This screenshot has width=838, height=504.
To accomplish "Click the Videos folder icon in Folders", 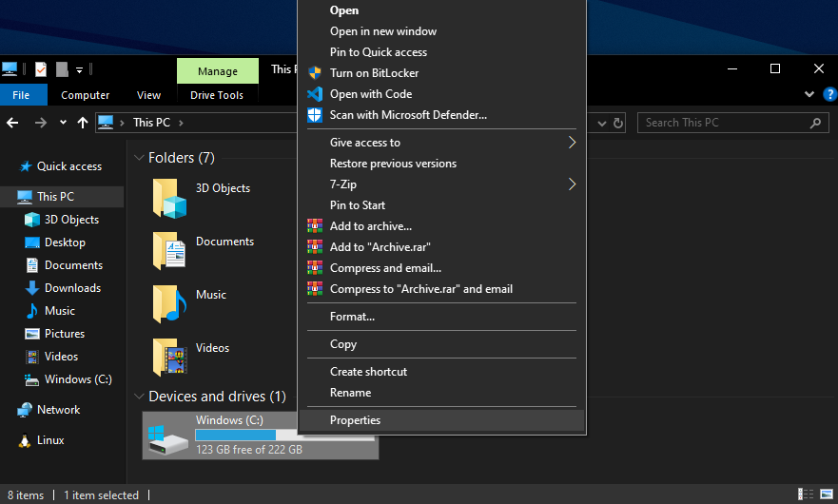I will coord(169,357).
